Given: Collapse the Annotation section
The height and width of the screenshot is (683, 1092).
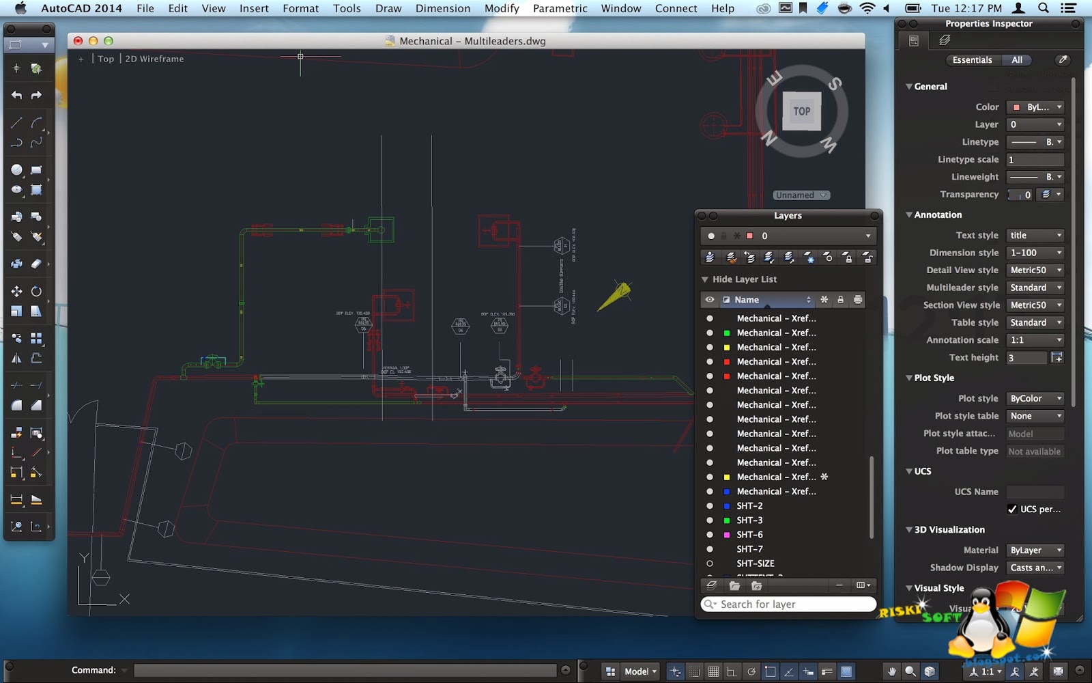Looking at the screenshot, I should [x=909, y=214].
